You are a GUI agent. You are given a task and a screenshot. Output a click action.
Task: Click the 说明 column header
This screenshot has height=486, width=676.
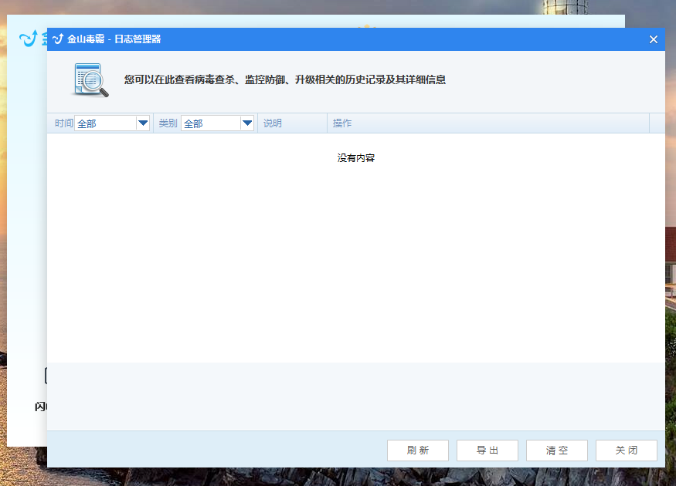tap(273, 123)
